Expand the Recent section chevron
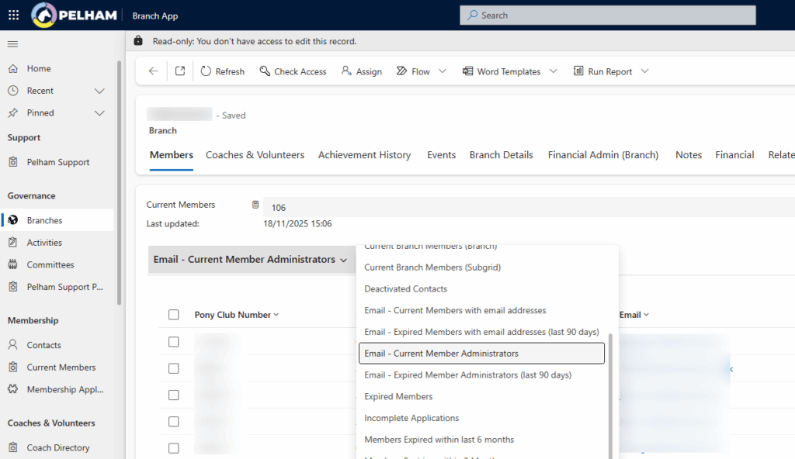Image resolution: width=795 pixels, height=459 pixels. tap(99, 91)
